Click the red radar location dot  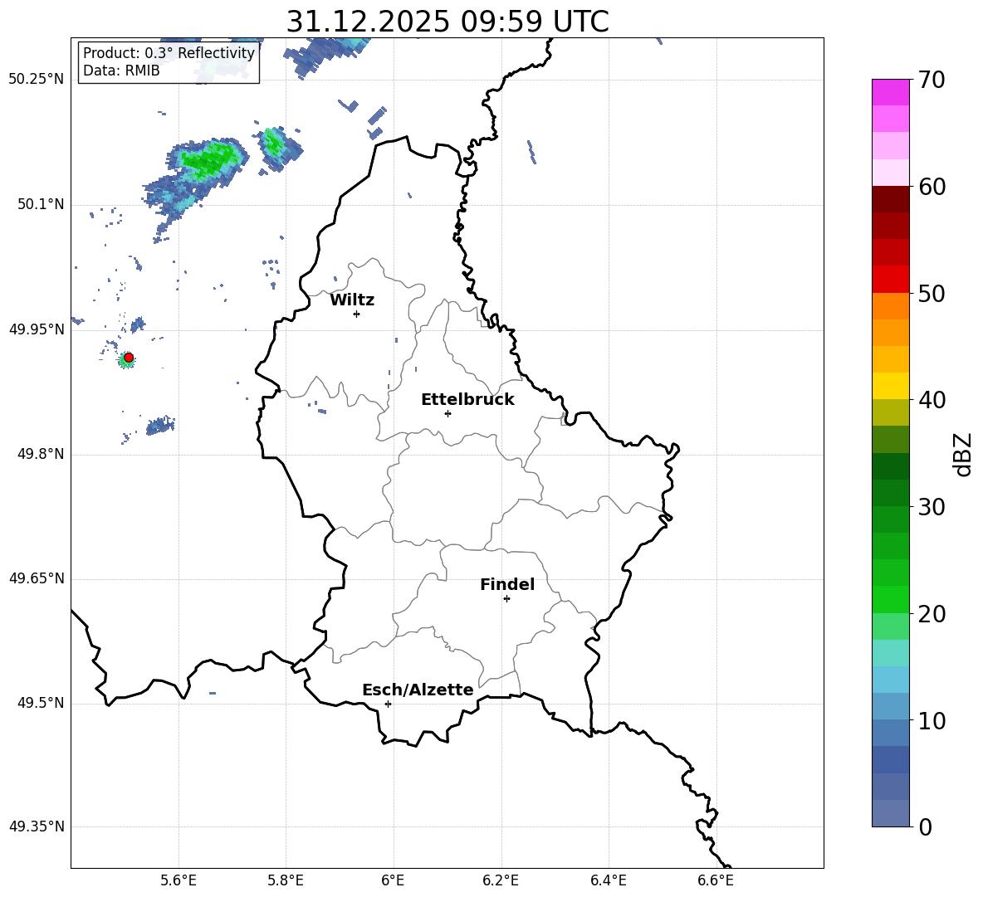click(129, 358)
